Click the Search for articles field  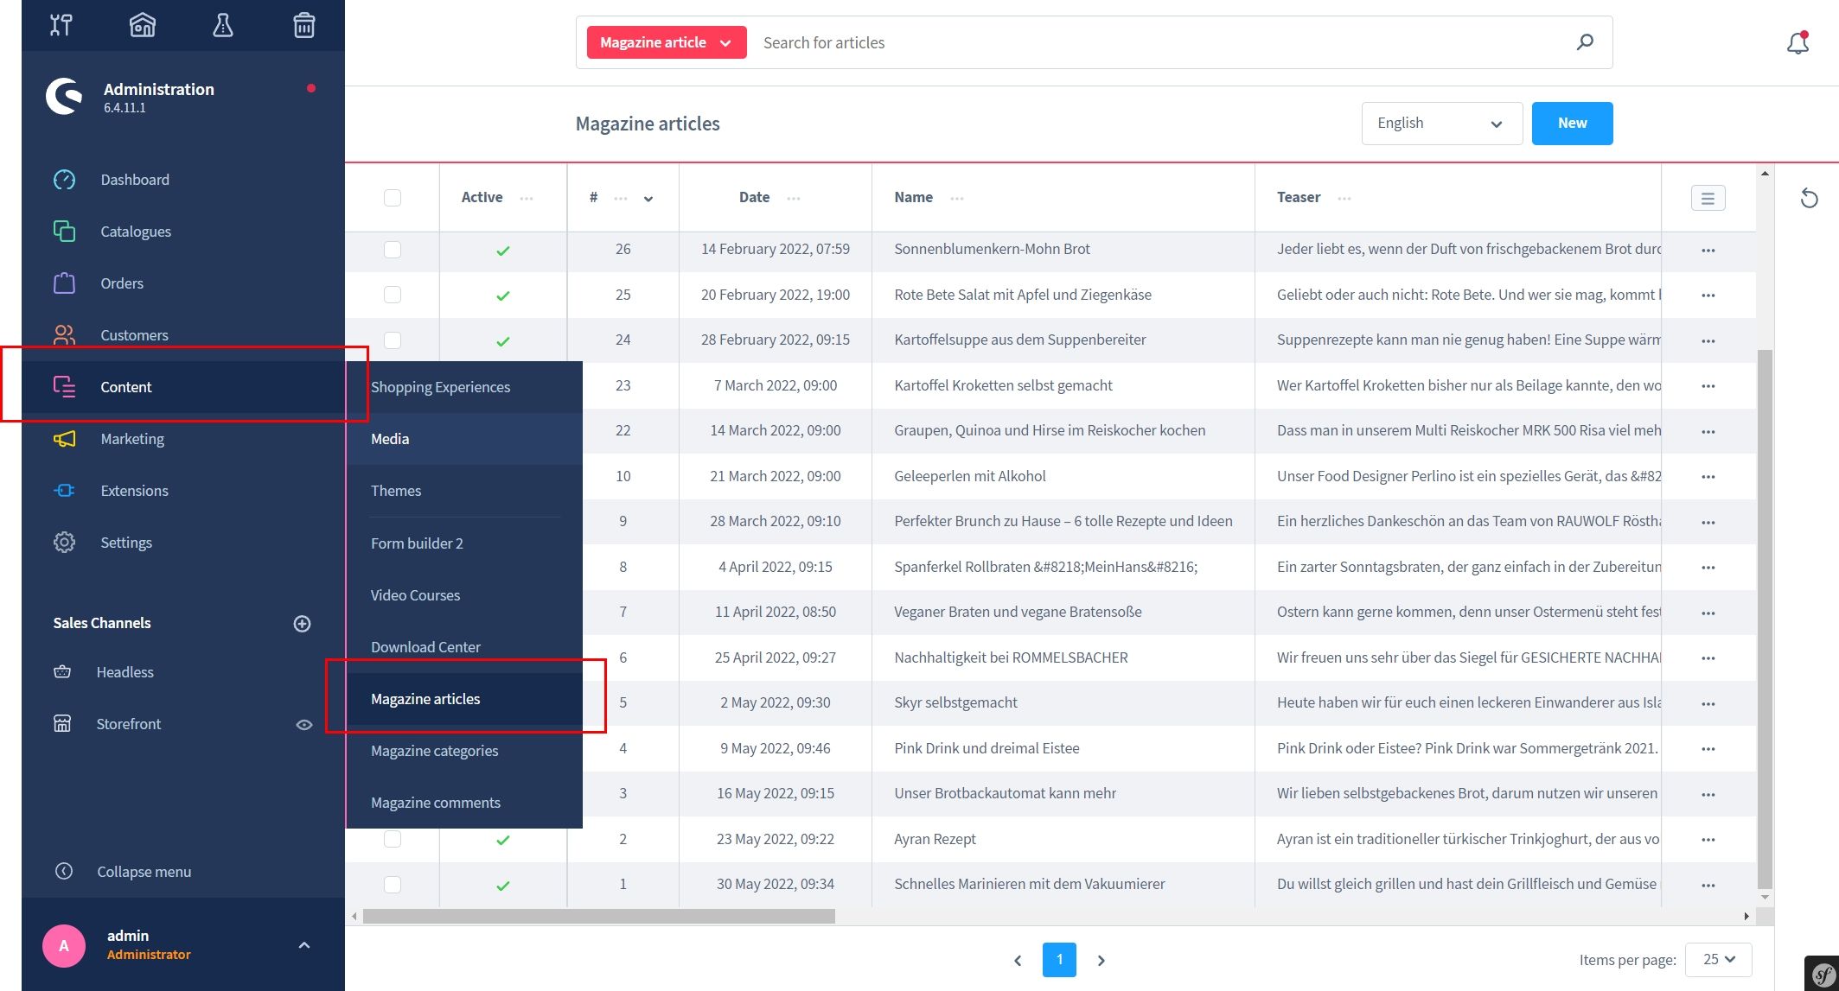pyautogui.click(x=1159, y=42)
